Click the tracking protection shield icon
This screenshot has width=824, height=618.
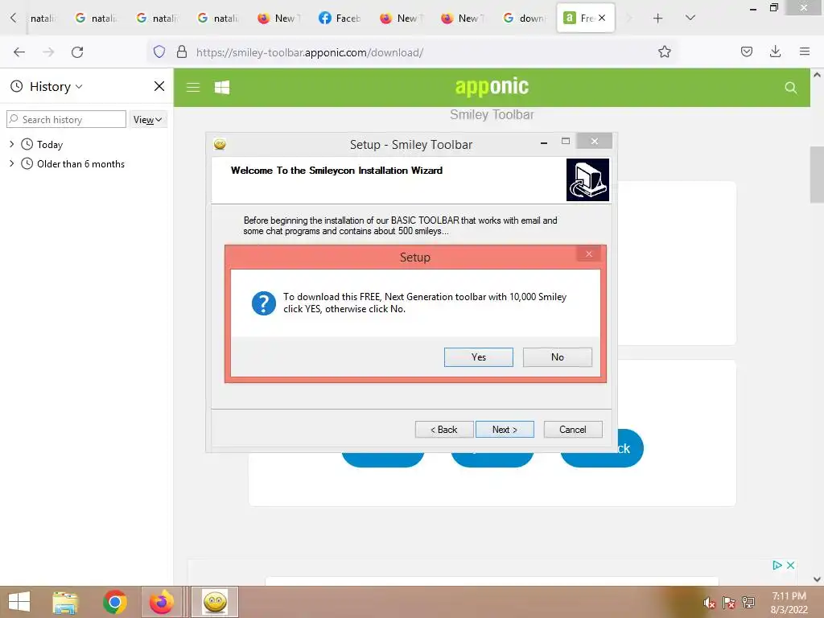[159, 51]
